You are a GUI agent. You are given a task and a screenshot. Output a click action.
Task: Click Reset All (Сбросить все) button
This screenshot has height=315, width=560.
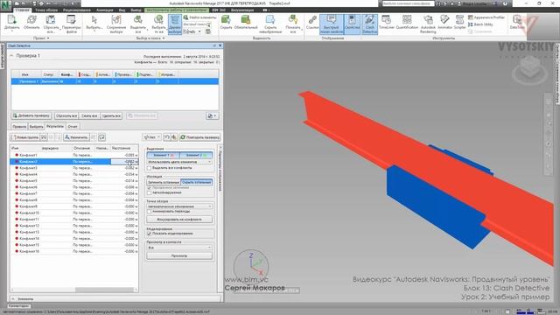pos(66,115)
